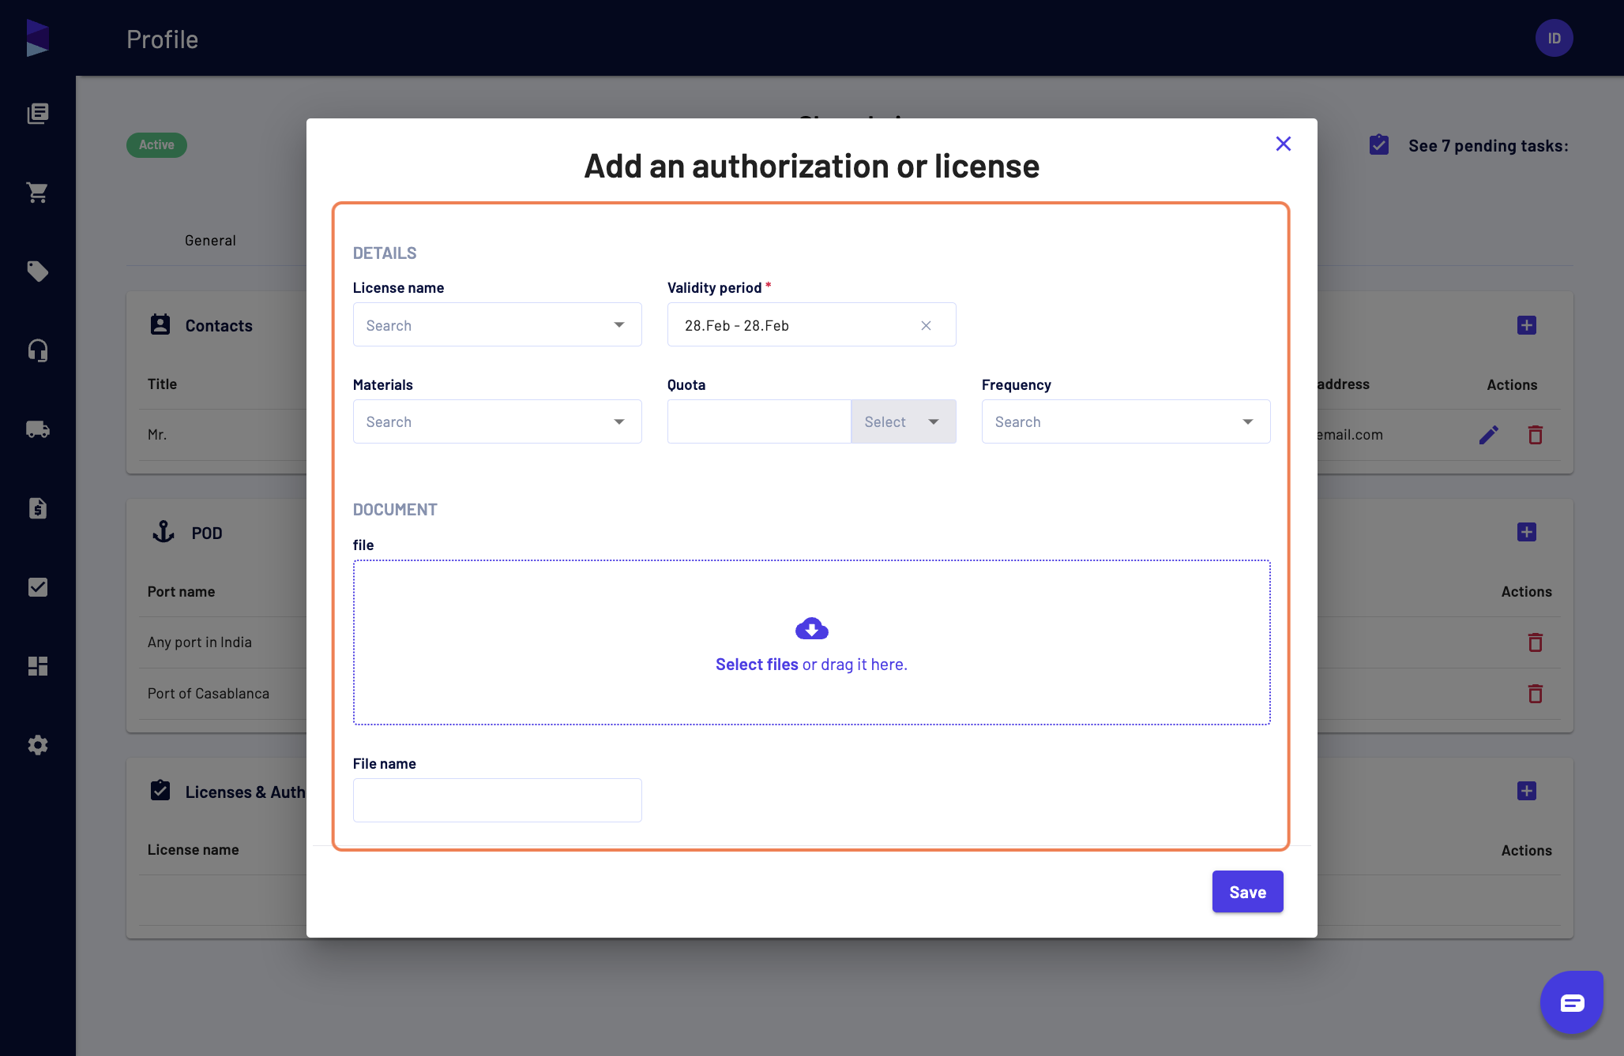The height and width of the screenshot is (1056, 1624).
Task: Open the Quota unit Select dropdown
Action: [904, 421]
